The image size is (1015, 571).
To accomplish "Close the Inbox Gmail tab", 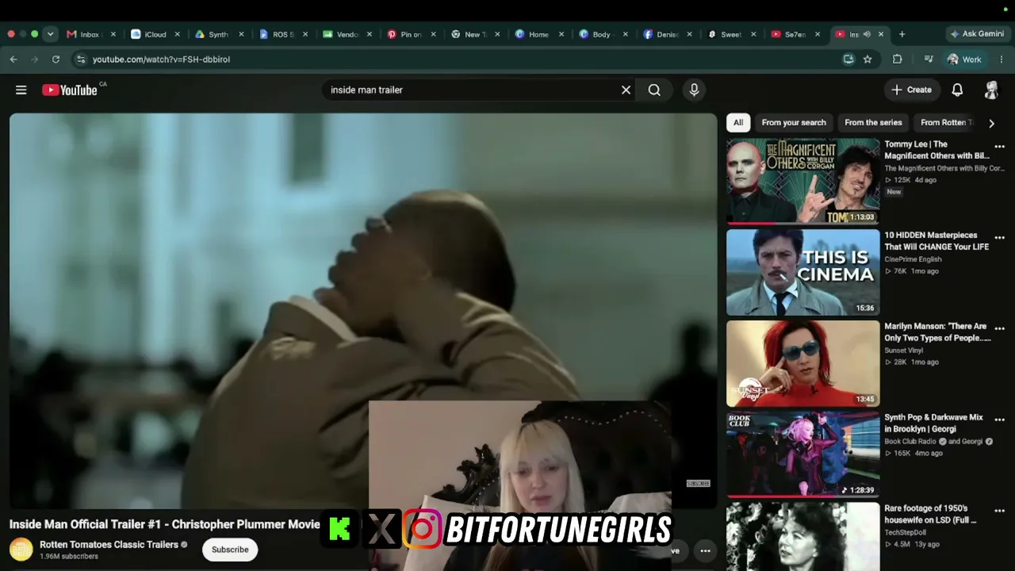I will pos(113,34).
